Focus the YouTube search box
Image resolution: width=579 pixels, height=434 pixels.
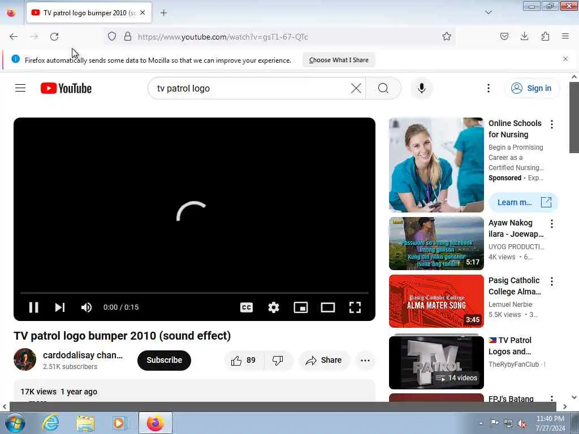251,88
